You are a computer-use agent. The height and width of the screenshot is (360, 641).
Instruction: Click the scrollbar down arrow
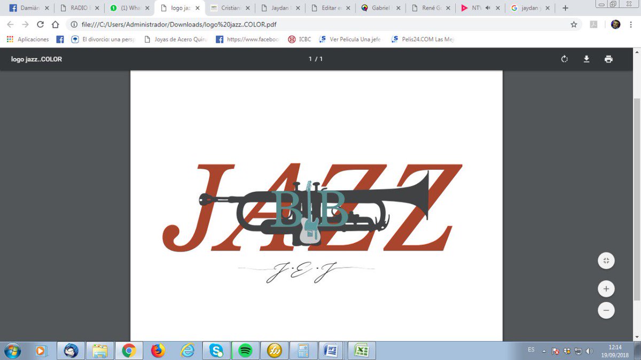click(637, 337)
